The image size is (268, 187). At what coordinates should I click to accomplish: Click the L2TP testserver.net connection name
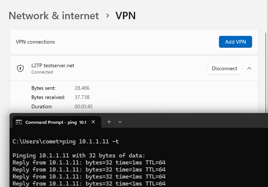pos(53,65)
